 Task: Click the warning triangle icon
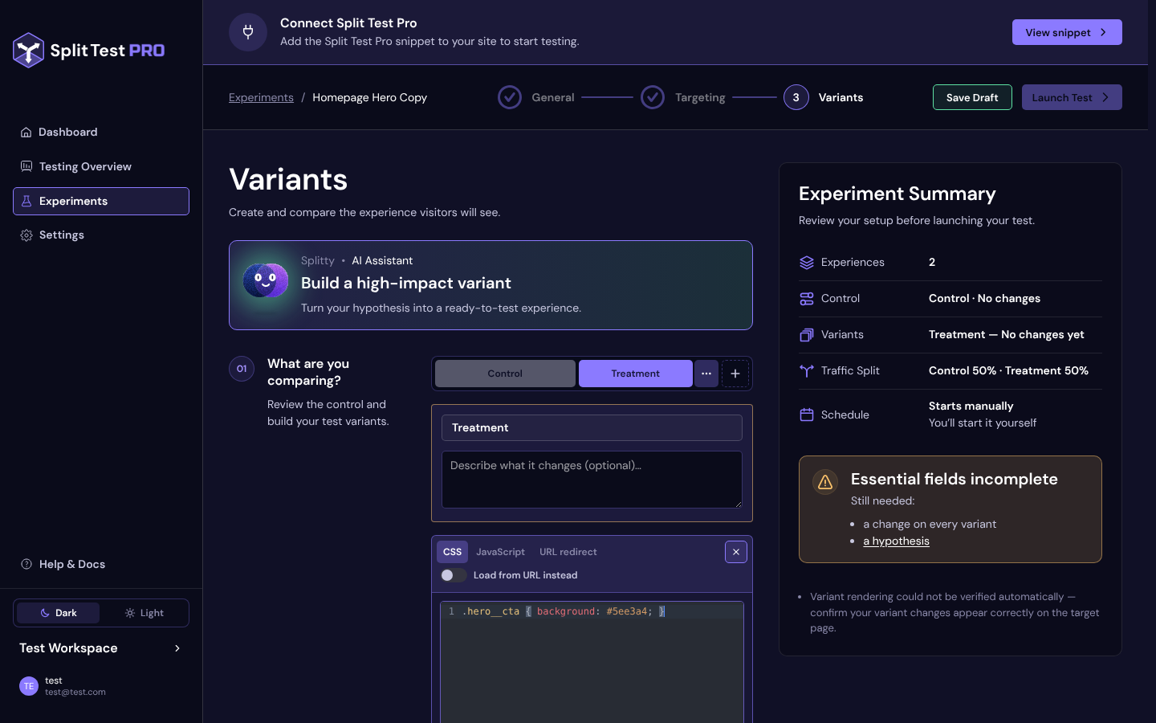click(825, 482)
